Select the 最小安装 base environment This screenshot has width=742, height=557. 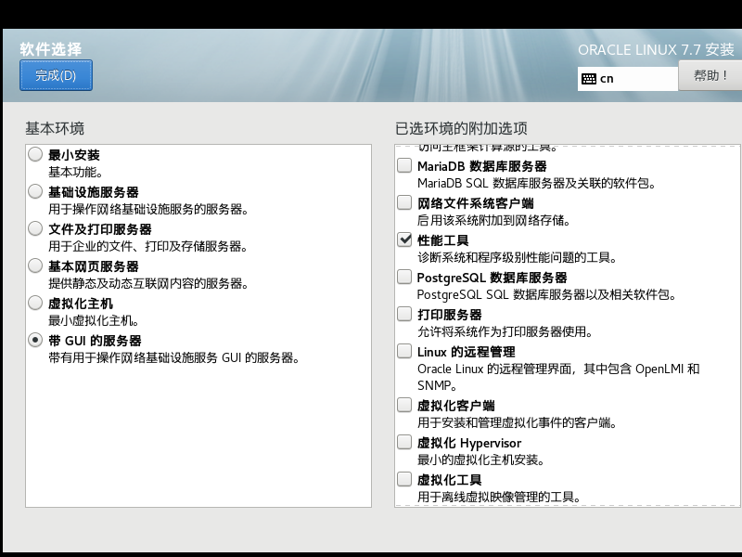point(35,154)
